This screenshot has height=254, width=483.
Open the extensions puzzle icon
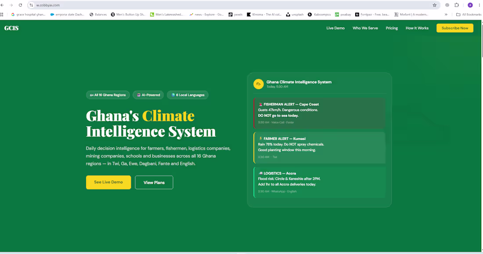pyautogui.click(x=457, y=5)
